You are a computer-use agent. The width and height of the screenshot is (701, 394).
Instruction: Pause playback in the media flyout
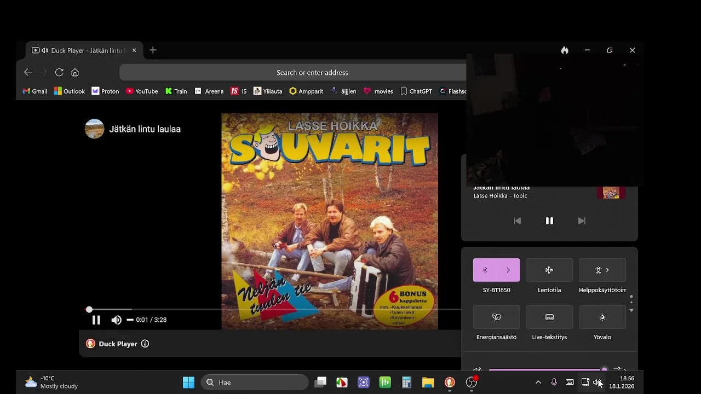(549, 221)
